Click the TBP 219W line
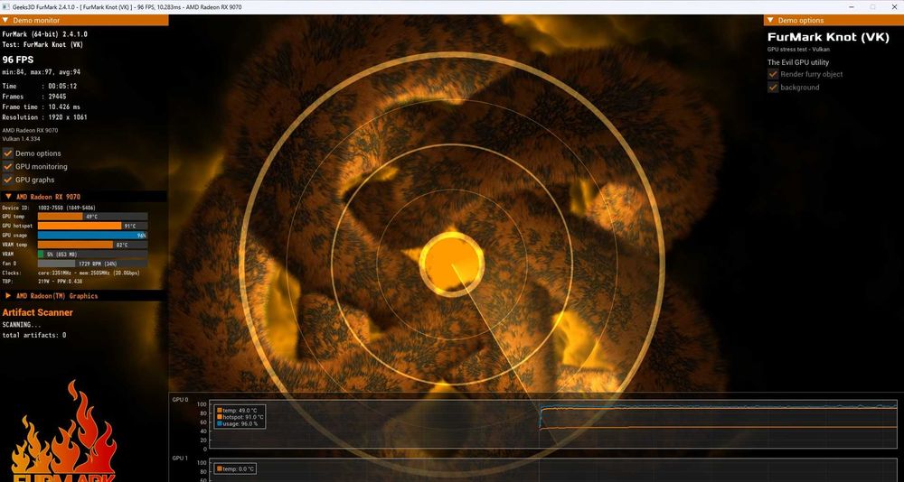This screenshot has height=482, width=904. pos(42,282)
